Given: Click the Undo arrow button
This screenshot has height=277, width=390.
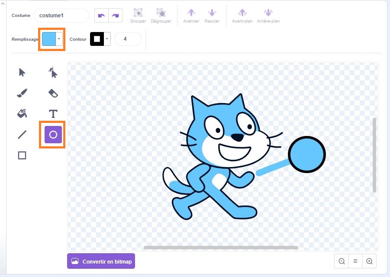Looking at the screenshot, I should tap(101, 16).
